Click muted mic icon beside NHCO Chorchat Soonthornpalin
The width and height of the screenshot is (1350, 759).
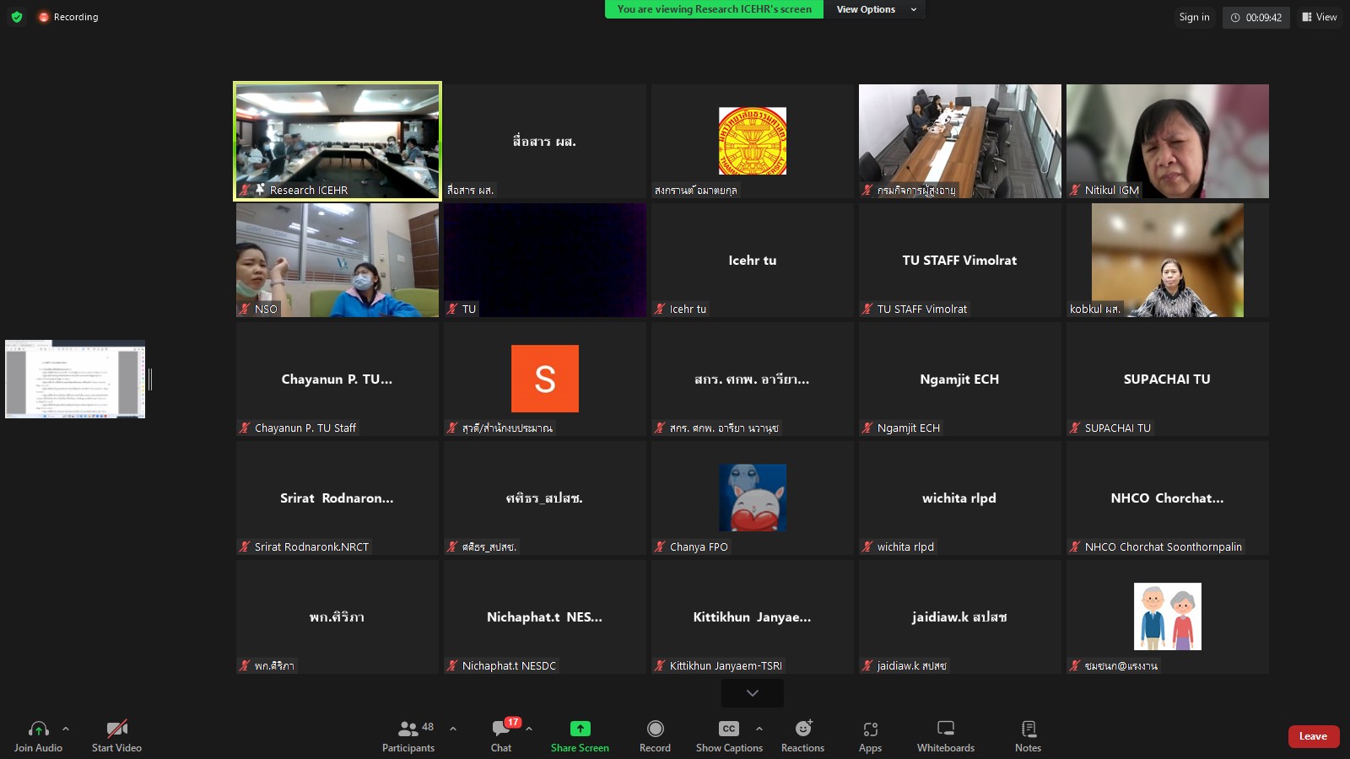tap(1075, 546)
